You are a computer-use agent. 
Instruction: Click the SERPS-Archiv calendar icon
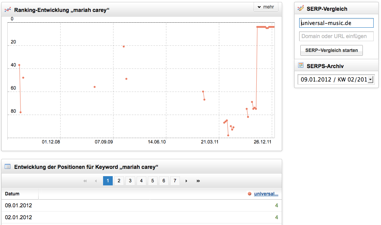pyautogui.click(x=301, y=66)
